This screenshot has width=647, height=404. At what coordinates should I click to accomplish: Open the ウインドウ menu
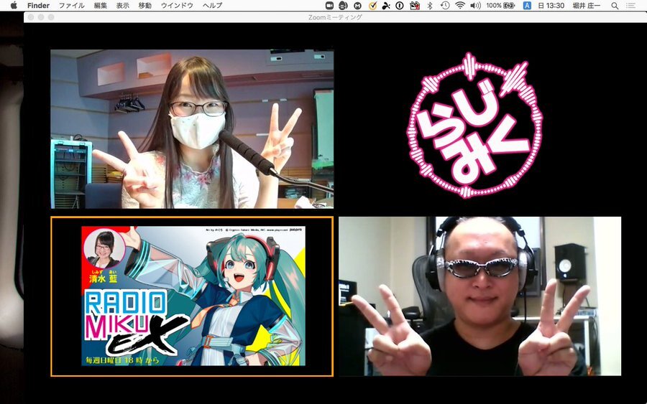[x=176, y=5]
